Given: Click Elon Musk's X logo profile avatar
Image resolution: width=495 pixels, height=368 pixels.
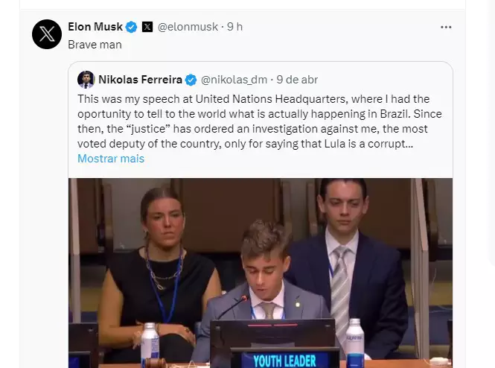Looking at the screenshot, I should tap(47, 34).
